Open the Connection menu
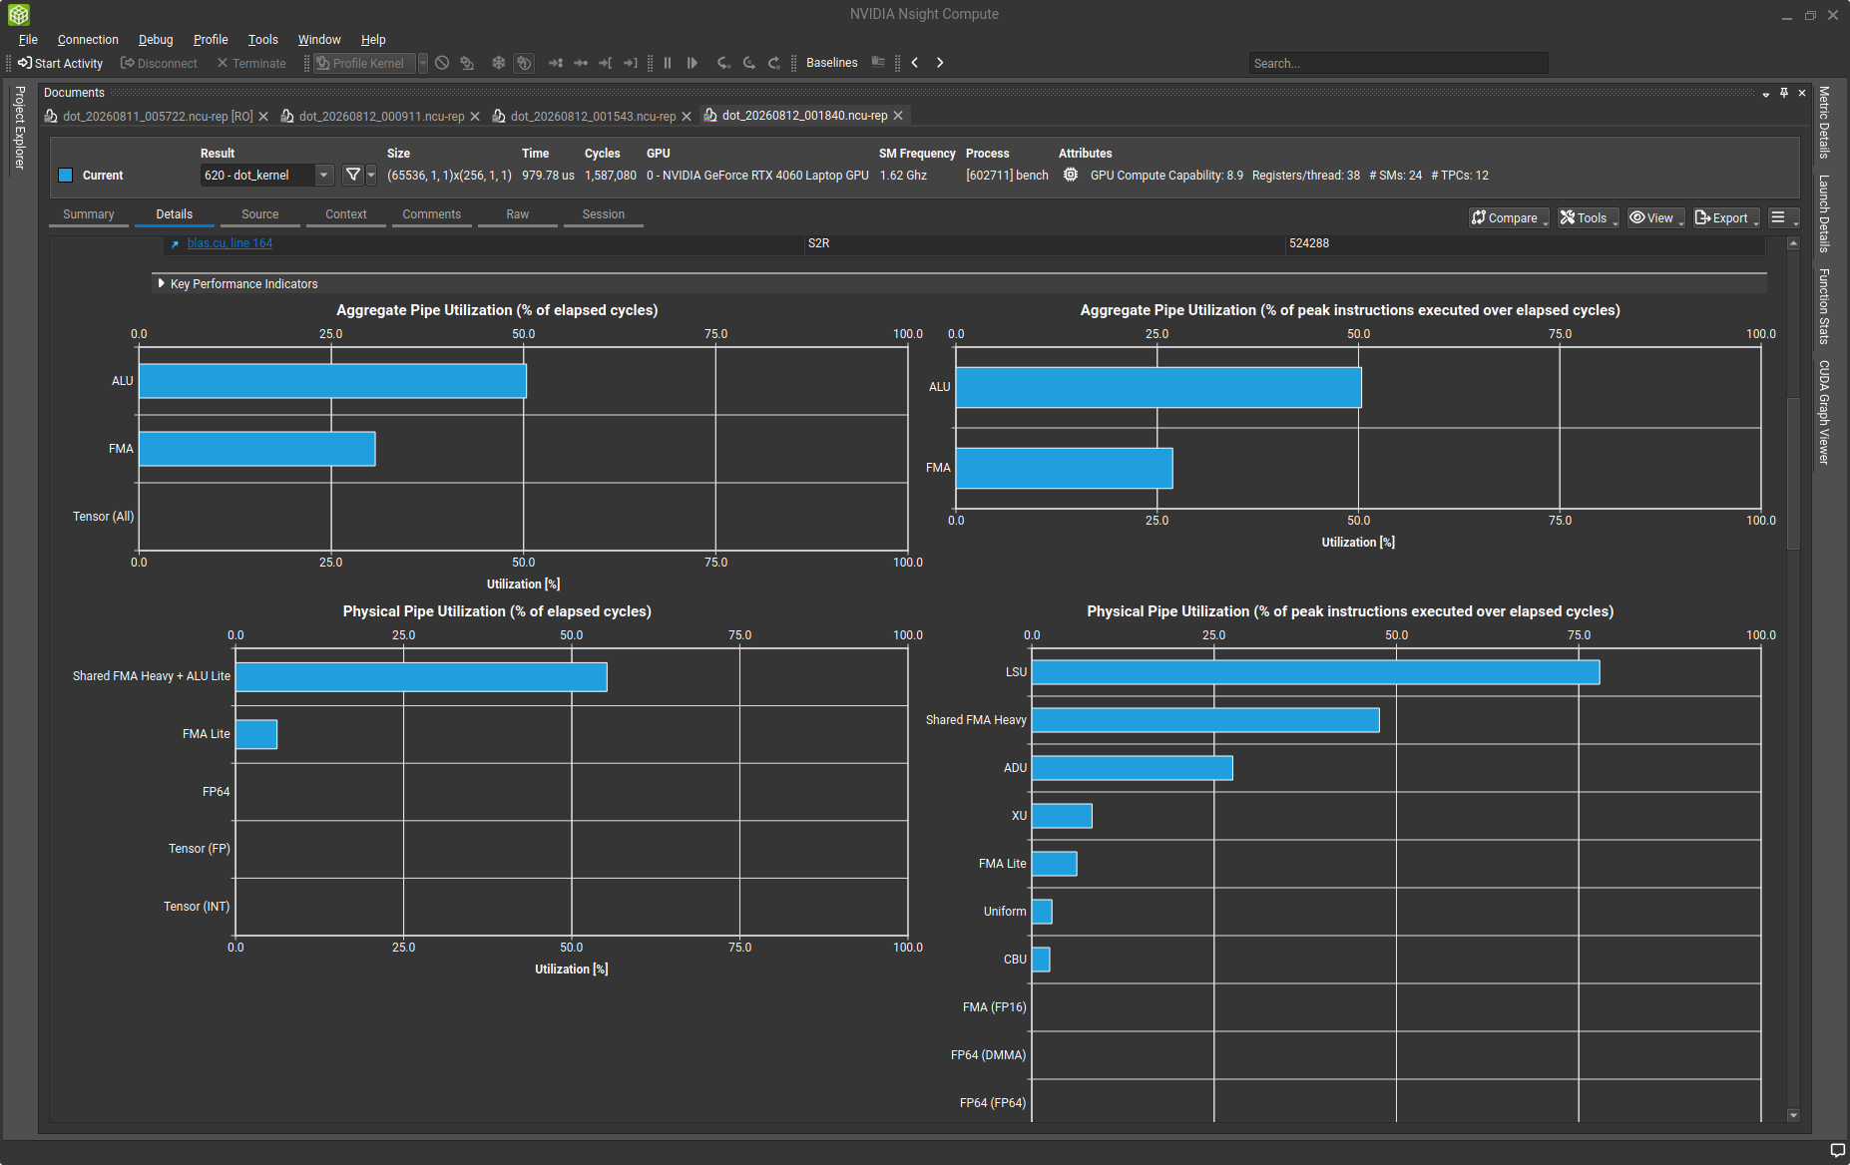The image size is (1850, 1165). [x=88, y=39]
